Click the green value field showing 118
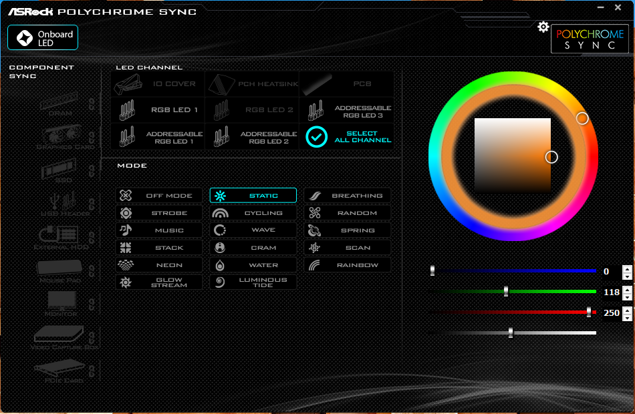Viewport: 635px width, 414px height. point(611,292)
